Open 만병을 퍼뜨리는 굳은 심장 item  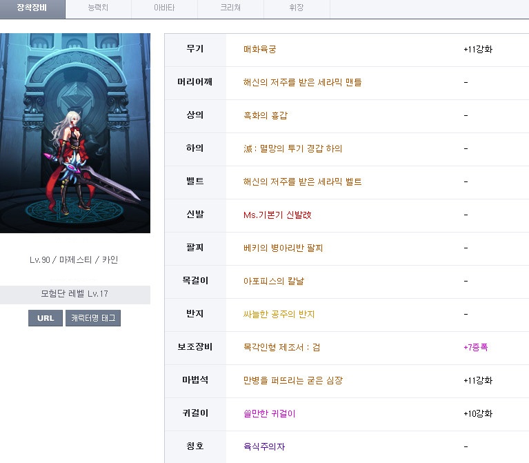coord(293,380)
